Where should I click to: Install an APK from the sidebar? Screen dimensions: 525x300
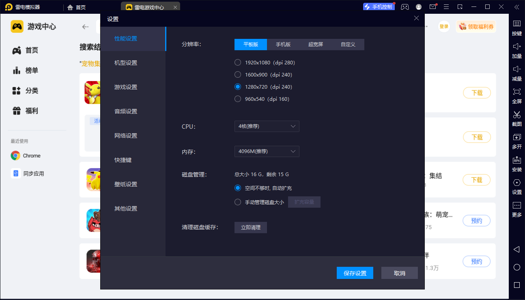516,165
